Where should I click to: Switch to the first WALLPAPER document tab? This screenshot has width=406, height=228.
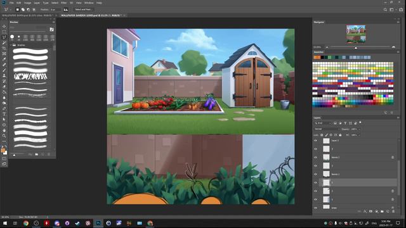[x=27, y=15]
